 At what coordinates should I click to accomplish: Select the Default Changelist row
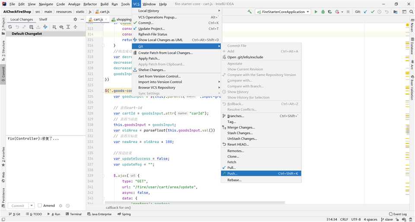pos(45,34)
